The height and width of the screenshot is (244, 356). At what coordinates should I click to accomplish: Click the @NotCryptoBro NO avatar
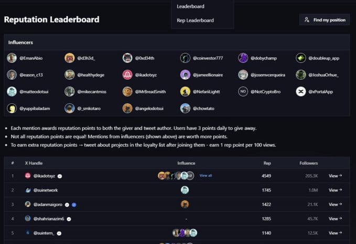pos(243,91)
